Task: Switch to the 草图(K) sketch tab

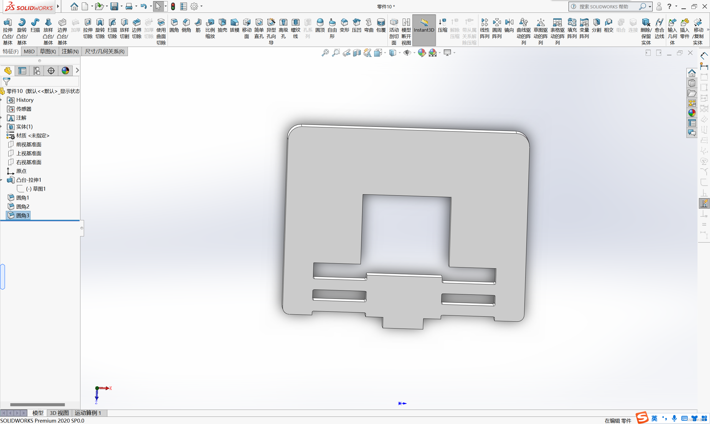Action: 48,51
